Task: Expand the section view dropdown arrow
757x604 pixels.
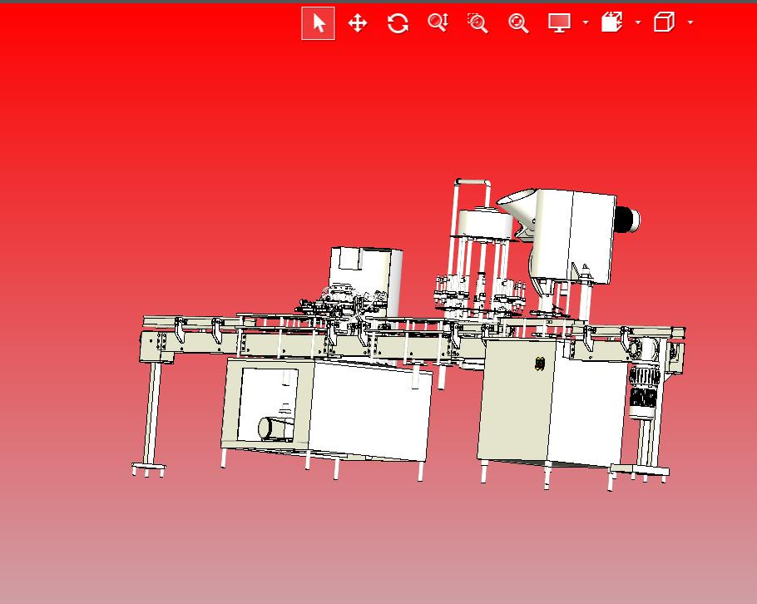Action: point(638,22)
